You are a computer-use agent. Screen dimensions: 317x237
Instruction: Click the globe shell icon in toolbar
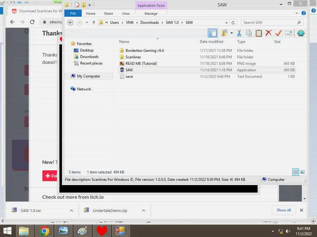click(x=301, y=33)
